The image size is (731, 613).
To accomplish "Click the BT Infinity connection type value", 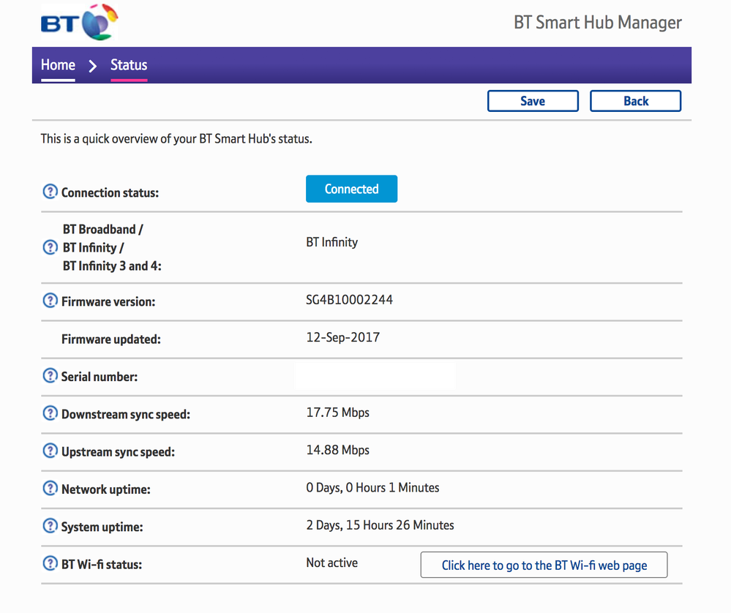I will tap(332, 242).
